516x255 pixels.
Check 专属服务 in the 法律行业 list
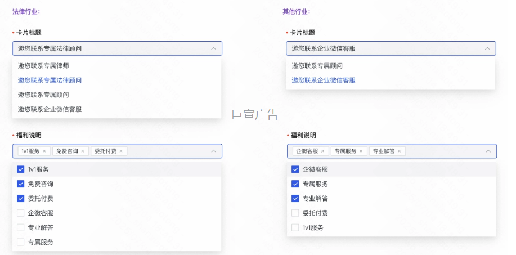tap(20, 242)
